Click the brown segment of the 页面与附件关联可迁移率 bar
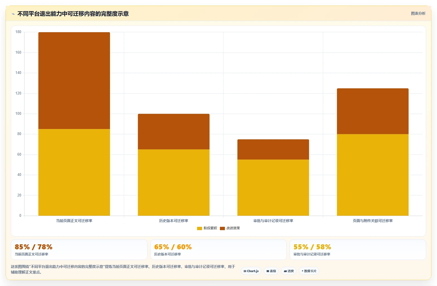This screenshot has height=286, width=437. click(x=373, y=111)
